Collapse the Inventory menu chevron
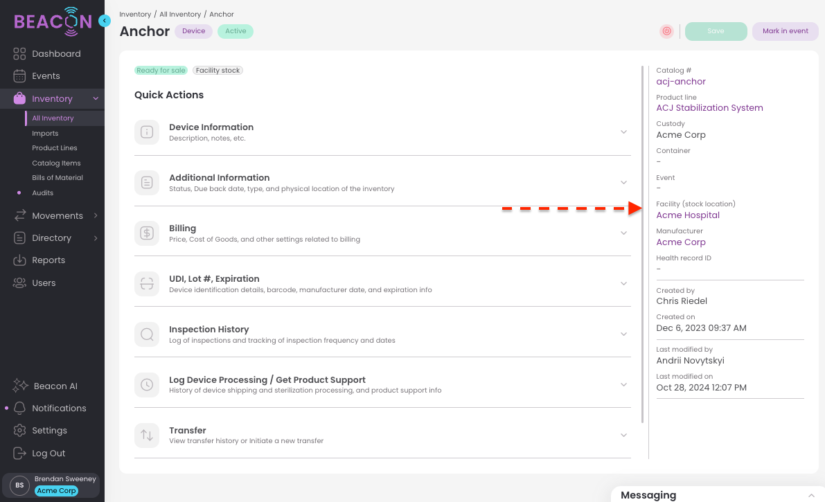Screen dimensions: 825x502 pos(96,98)
